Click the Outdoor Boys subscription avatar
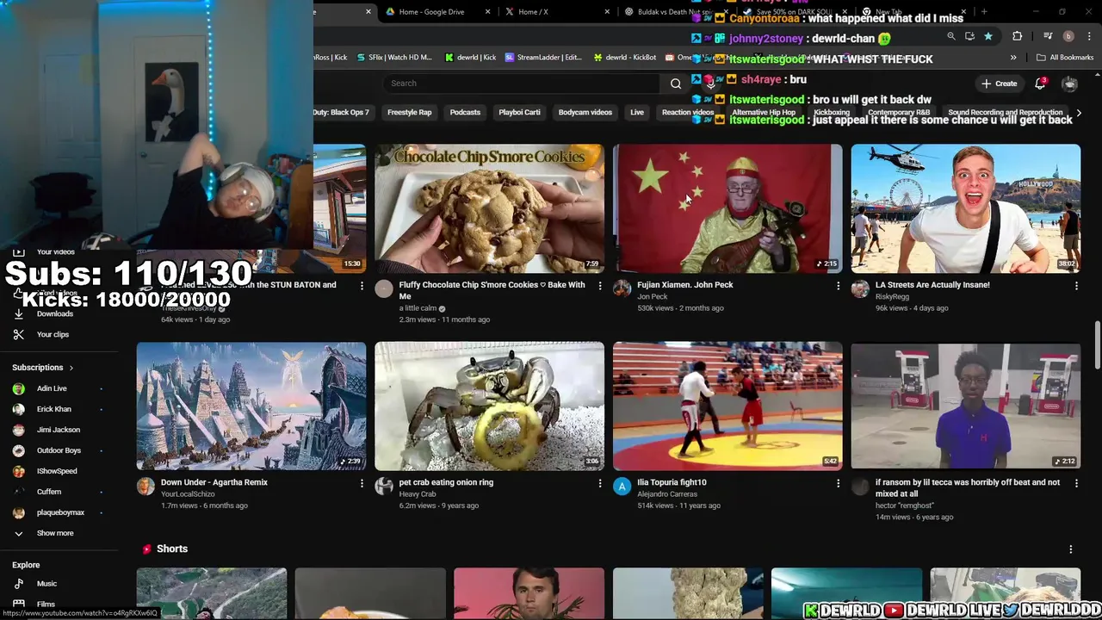1102x620 pixels. [x=19, y=450]
